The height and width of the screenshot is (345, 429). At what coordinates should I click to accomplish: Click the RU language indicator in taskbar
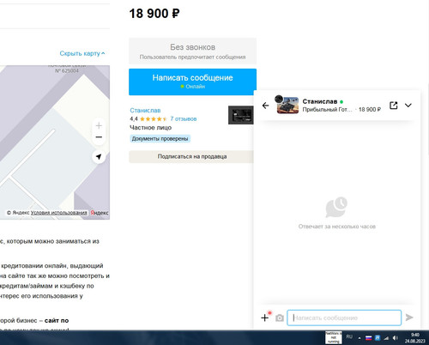coord(349,336)
